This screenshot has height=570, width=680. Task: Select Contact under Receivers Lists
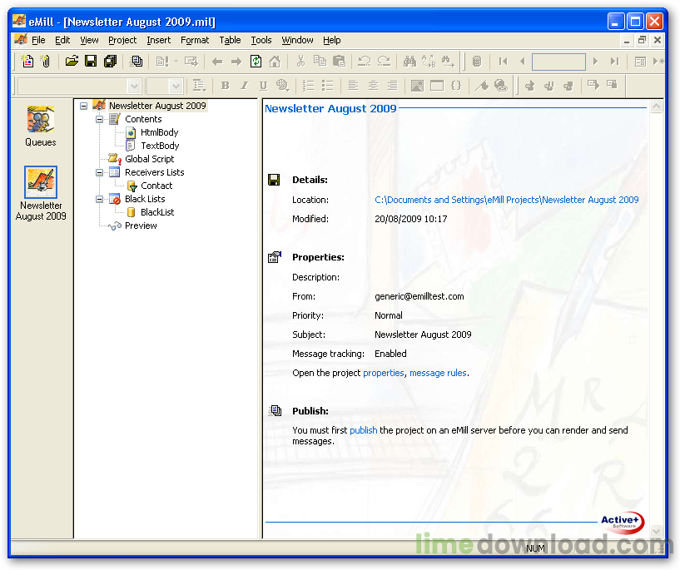tap(156, 186)
